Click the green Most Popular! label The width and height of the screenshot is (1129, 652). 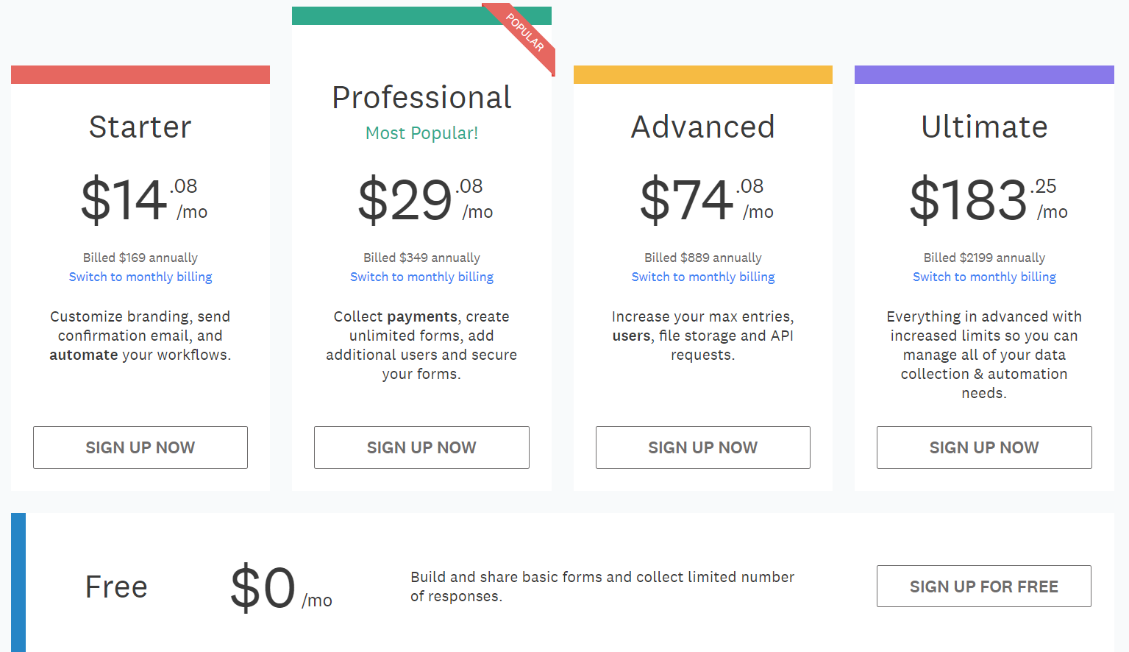(421, 133)
